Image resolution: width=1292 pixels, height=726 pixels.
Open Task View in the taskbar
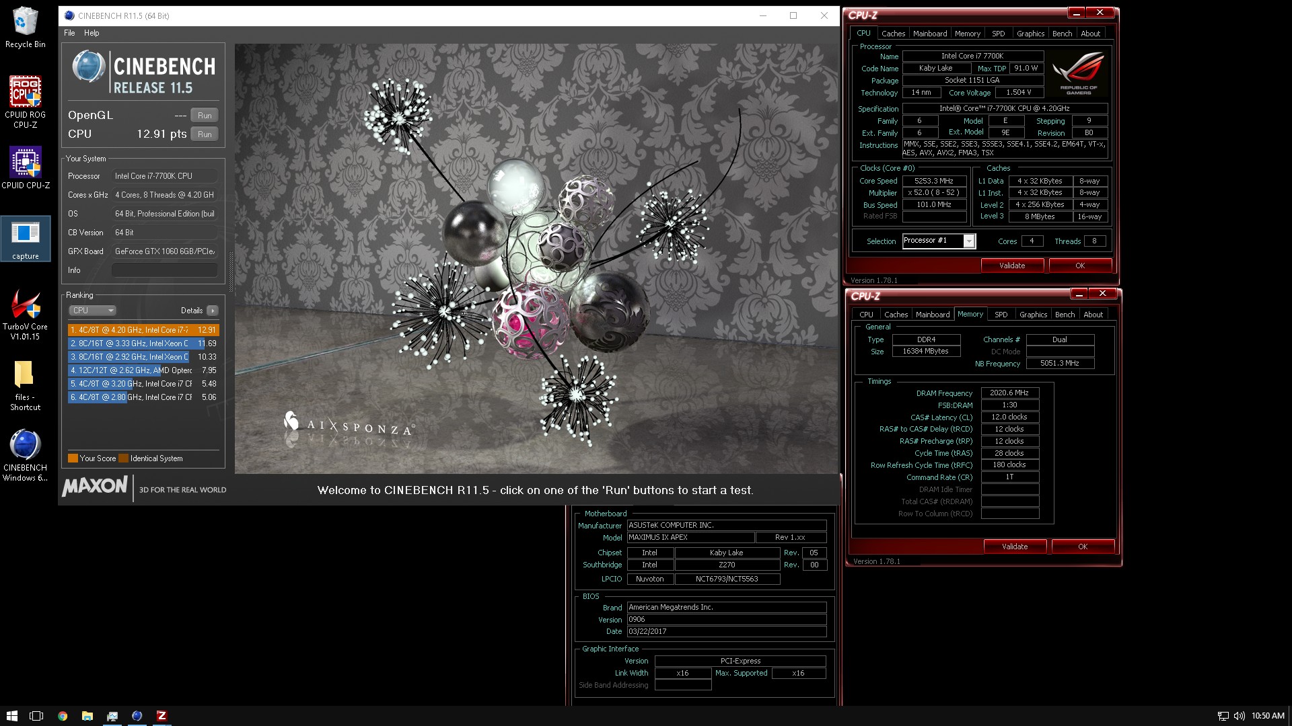[x=36, y=716]
